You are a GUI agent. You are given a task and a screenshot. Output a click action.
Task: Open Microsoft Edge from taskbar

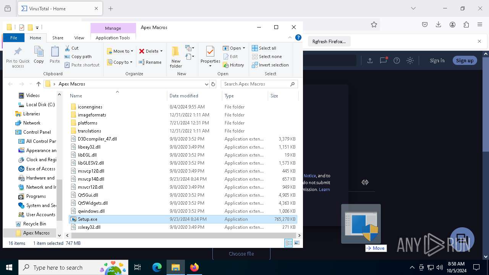(x=157, y=267)
